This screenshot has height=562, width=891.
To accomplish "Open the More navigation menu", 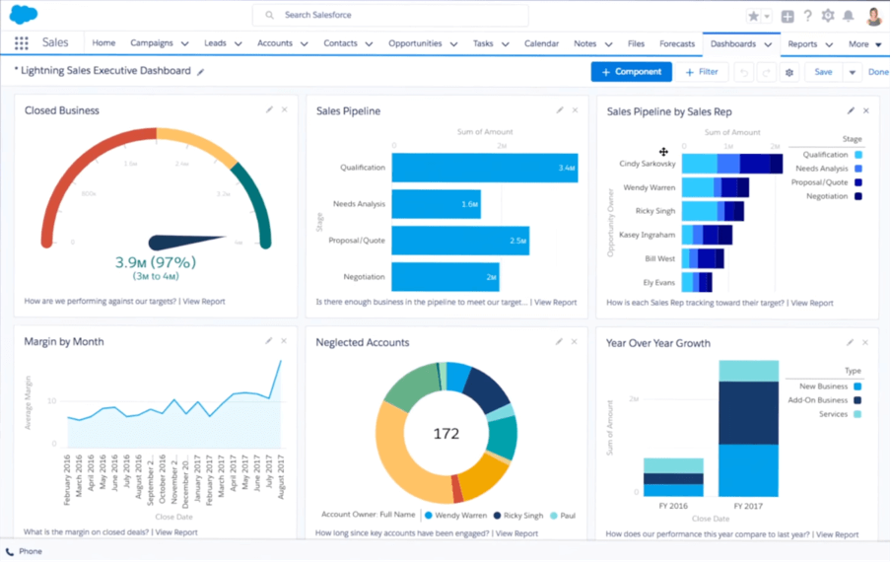I will [x=864, y=44].
